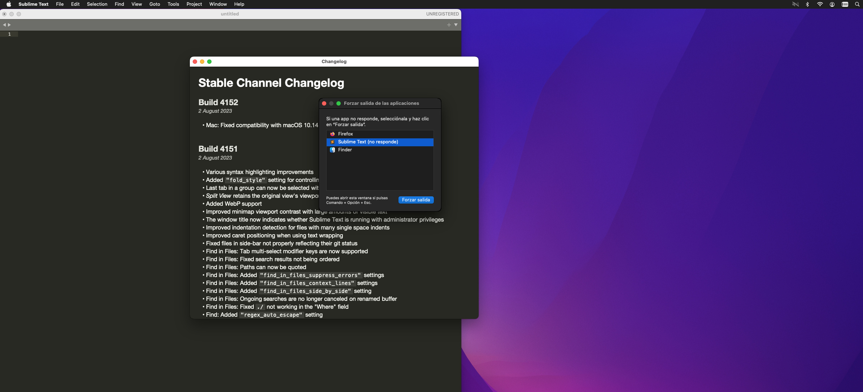Close the Changelog window

click(x=195, y=62)
